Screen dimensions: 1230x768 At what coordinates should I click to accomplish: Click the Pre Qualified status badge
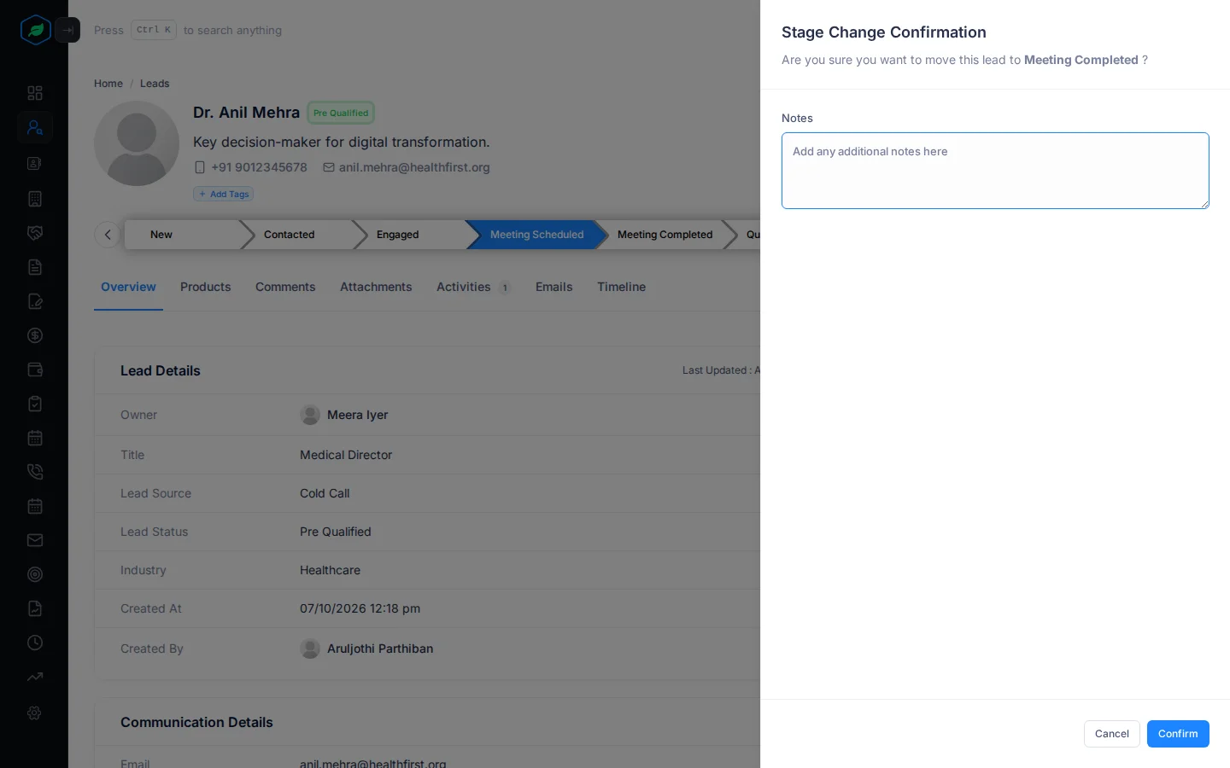(x=341, y=113)
